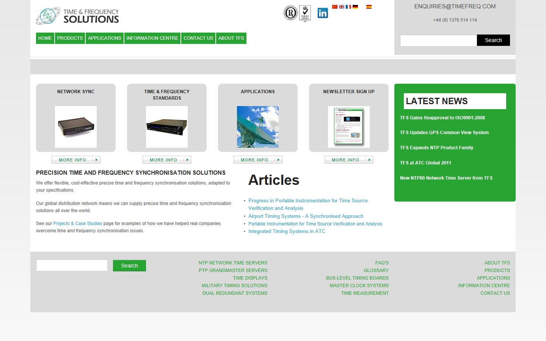Select the Spanish flag language icon
This screenshot has width=546, height=341.
(x=369, y=6)
